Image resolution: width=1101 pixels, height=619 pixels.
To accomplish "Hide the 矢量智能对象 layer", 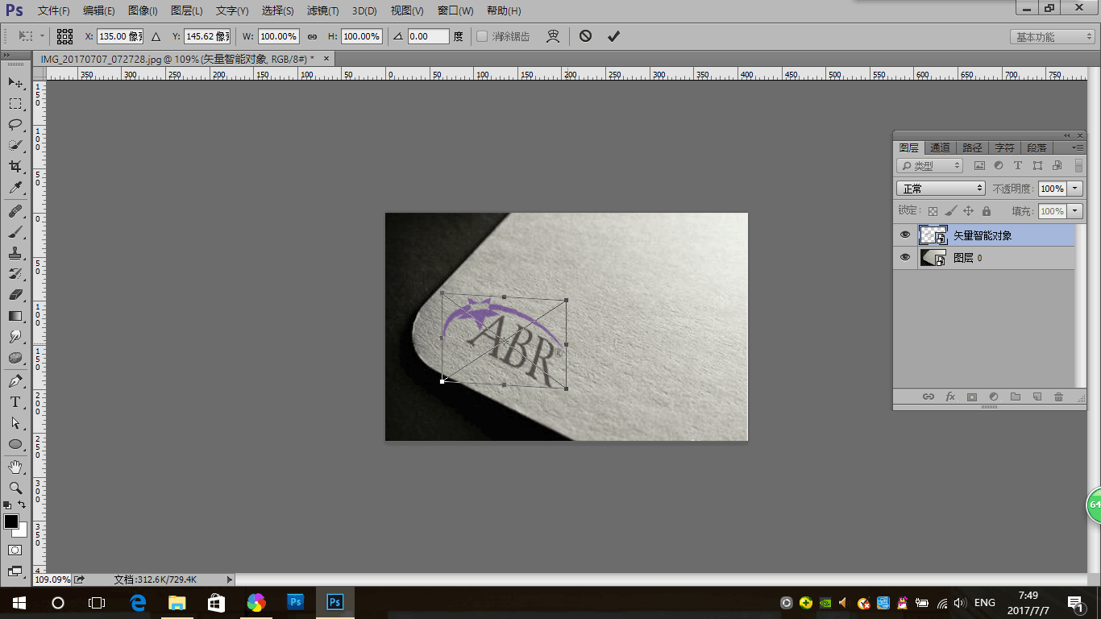I will point(905,235).
